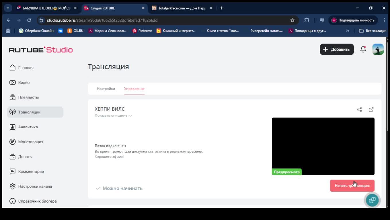Close the Студия RUTUBE tab

tap(143, 8)
